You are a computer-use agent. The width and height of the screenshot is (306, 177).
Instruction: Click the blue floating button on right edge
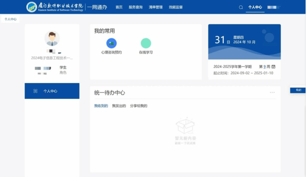click(x=298, y=90)
